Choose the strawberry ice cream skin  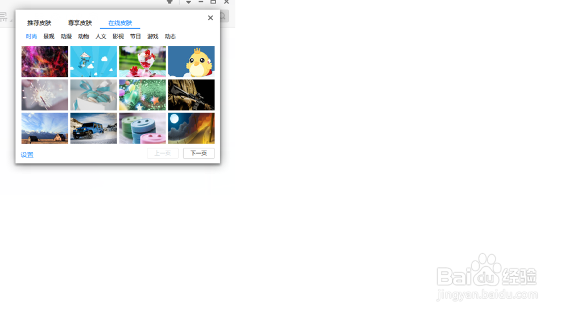tap(142, 61)
